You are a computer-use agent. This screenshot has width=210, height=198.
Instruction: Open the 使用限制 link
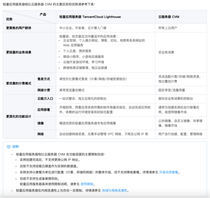tap(87, 184)
